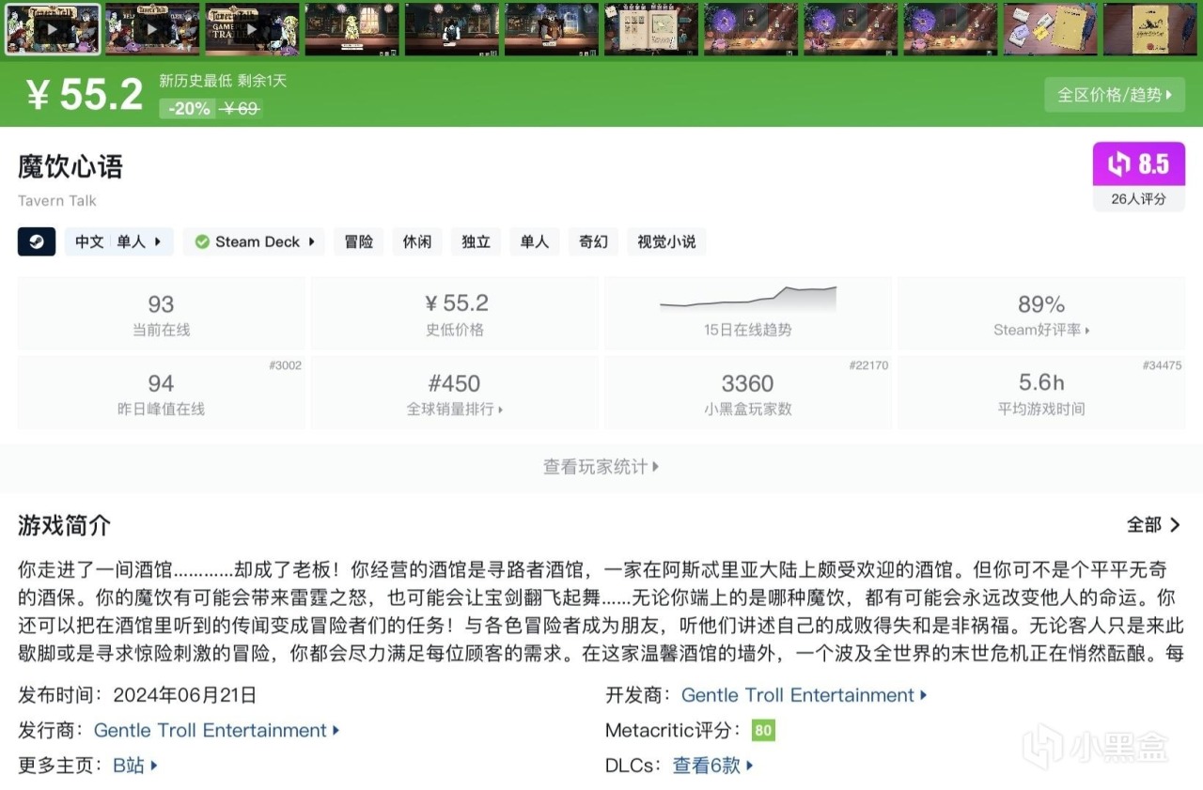1203x790 pixels.
Task: Click the 5.6h 平均游戏时间 stat card
Action: coord(1041,393)
